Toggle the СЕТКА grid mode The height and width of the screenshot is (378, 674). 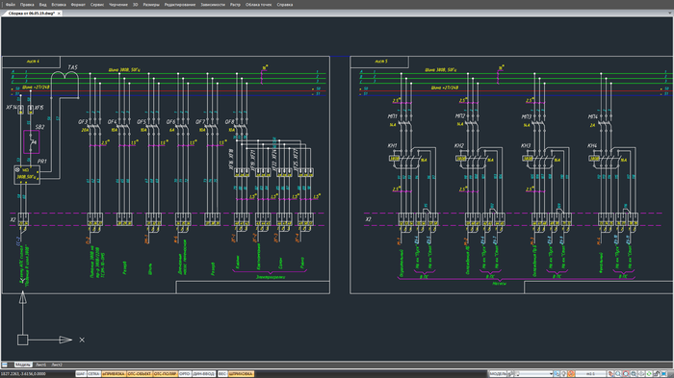[94, 374]
